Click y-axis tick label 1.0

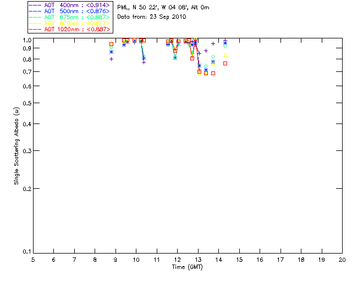[x=27, y=40]
